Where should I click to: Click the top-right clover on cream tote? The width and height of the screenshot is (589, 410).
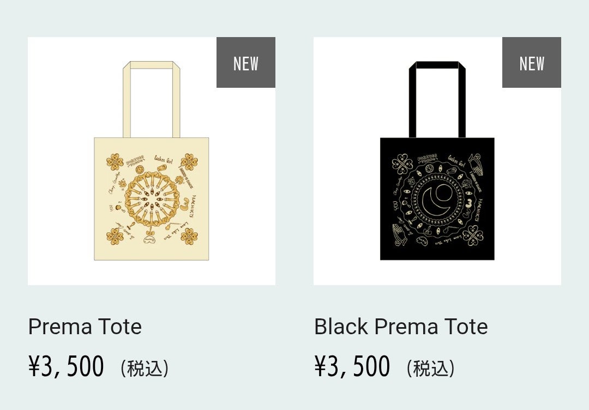click(x=189, y=161)
